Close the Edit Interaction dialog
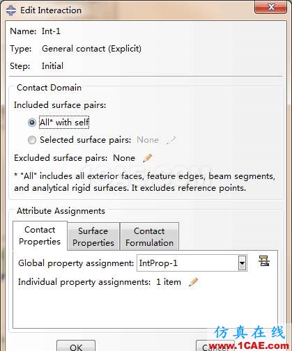The width and height of the screenshot is (292, 351). [271, 8]
